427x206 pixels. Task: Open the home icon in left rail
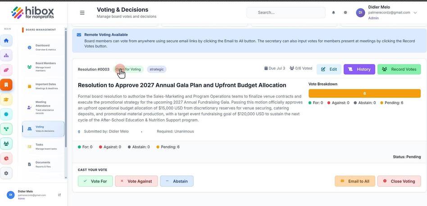[x=6, y=41]
